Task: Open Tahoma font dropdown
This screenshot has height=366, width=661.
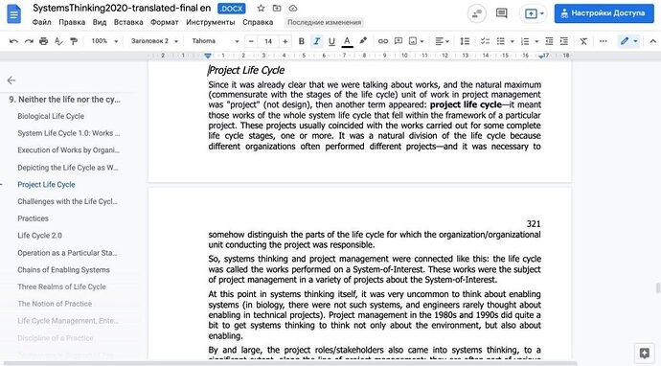Action: 215,41
